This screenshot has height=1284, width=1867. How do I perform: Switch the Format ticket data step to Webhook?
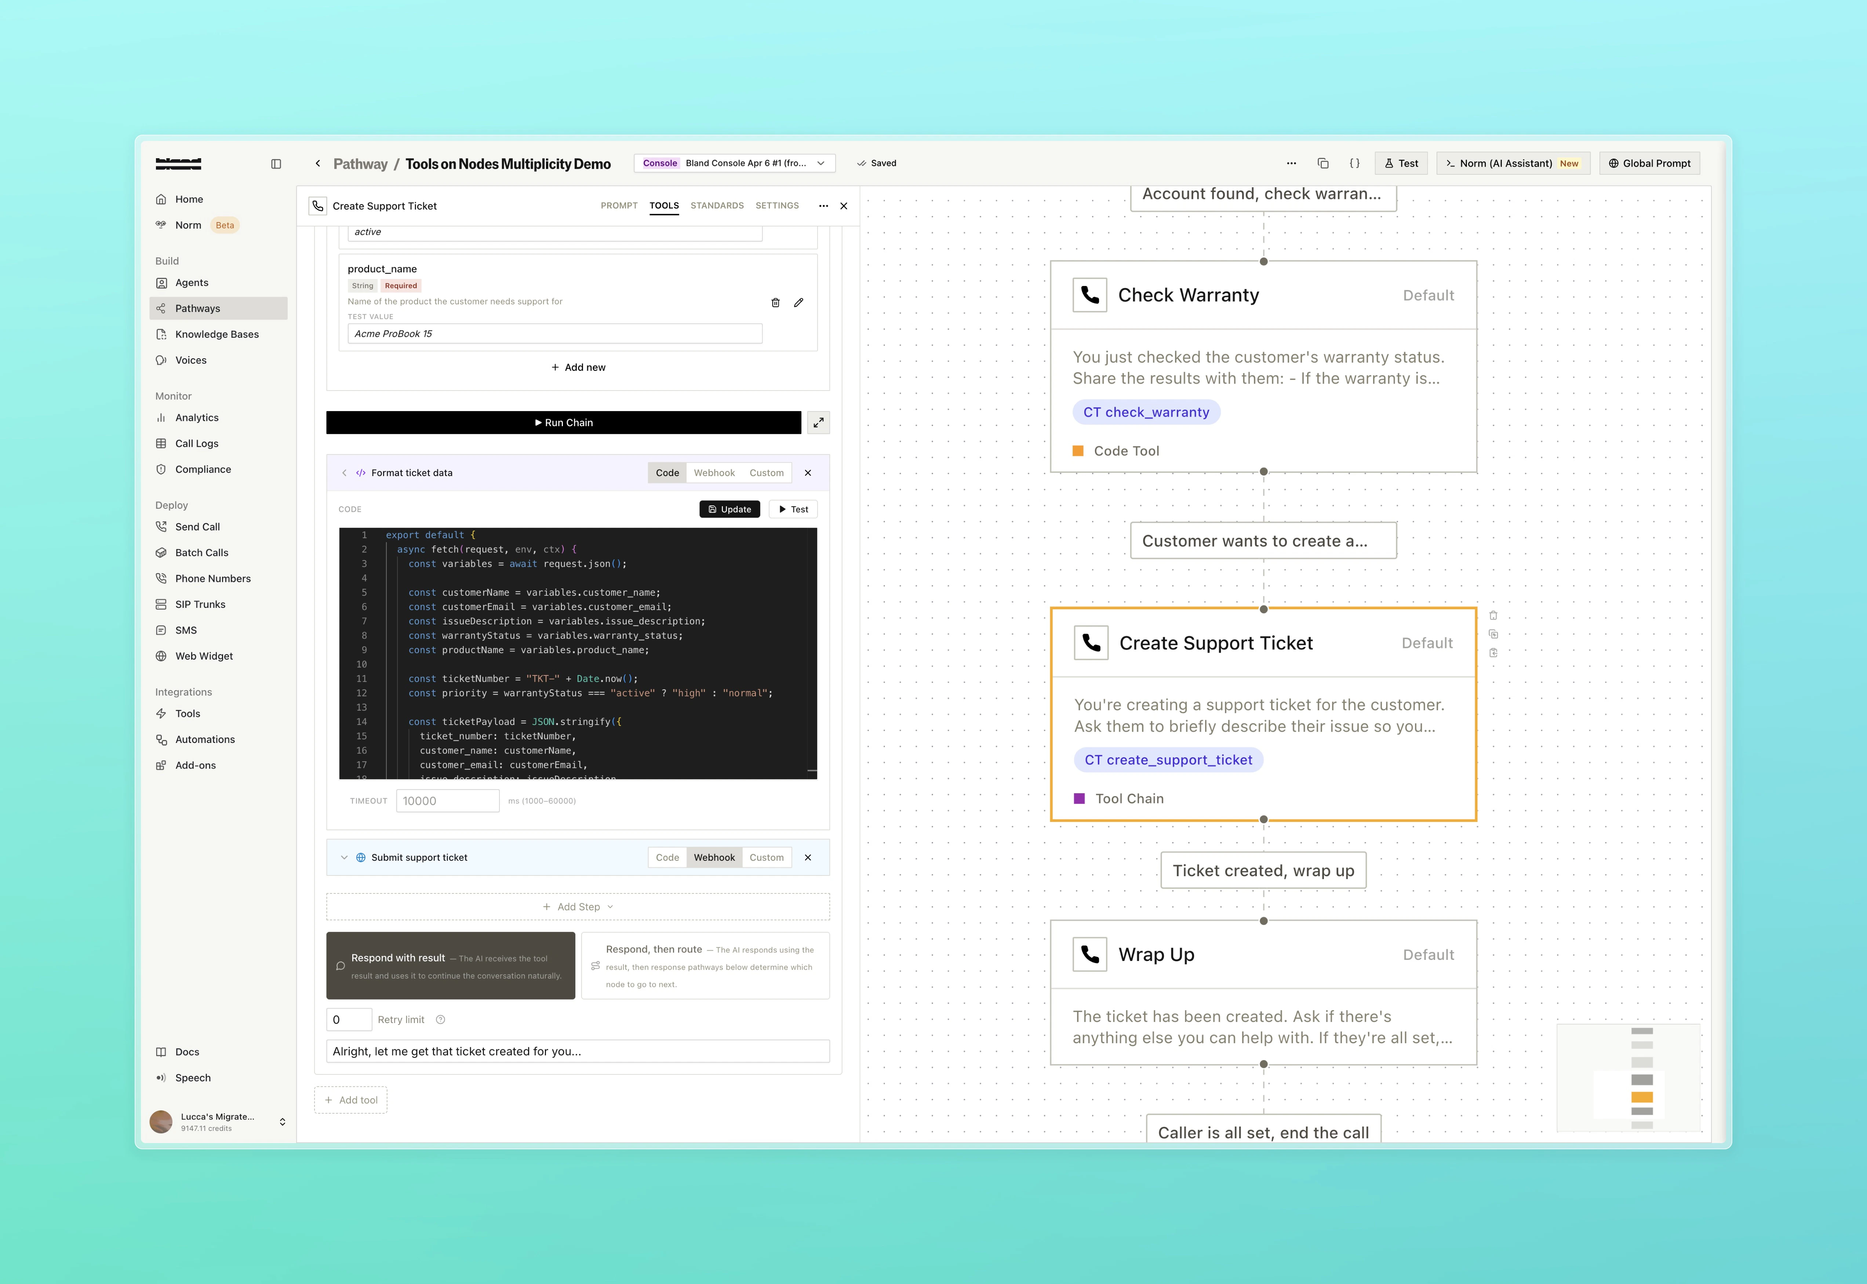[714, 472]
